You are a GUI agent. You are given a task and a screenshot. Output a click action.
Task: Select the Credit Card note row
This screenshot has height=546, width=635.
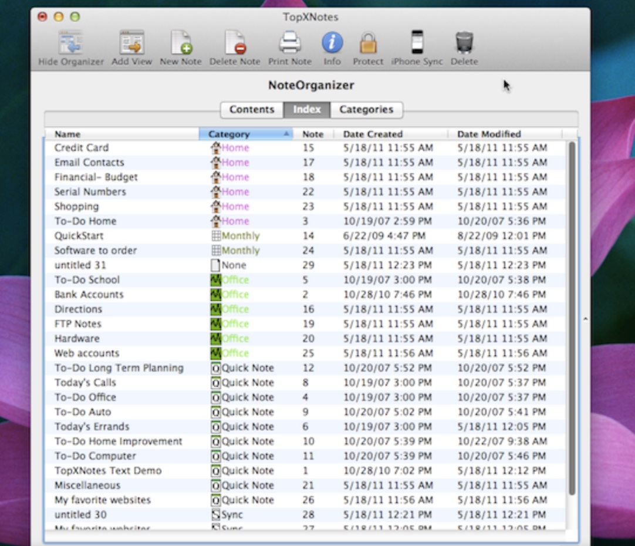coord(82,148)
